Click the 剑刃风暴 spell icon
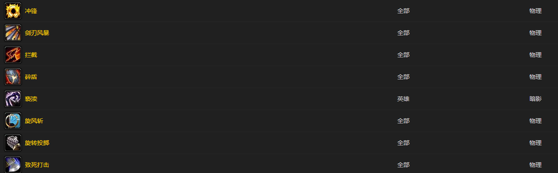 point(13,33)
